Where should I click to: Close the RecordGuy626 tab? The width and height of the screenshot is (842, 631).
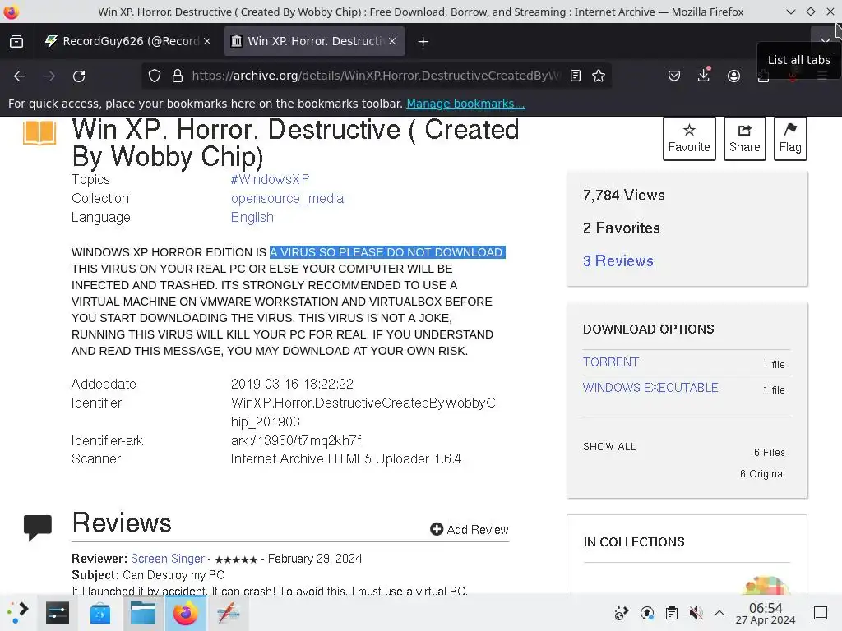(207, 41)
